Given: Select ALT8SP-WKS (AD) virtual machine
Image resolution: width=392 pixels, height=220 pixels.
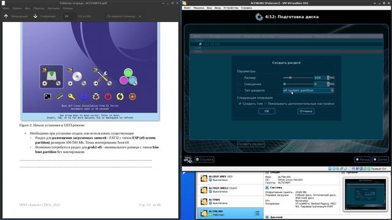Looking at the screenshot, I should point(230,178).
